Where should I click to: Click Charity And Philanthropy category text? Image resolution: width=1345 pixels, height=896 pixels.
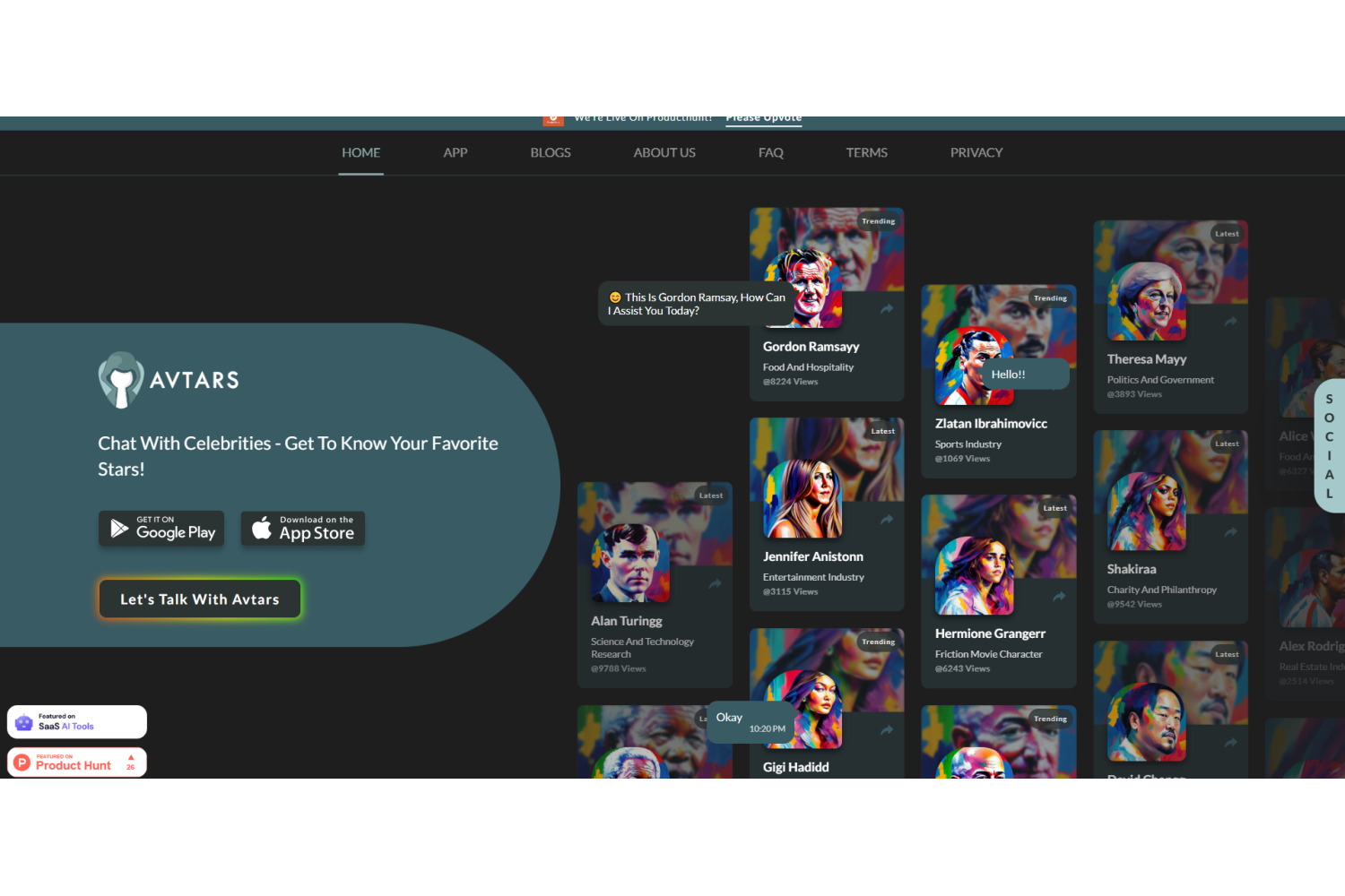pyautogui.click(x=1162, y=590)
